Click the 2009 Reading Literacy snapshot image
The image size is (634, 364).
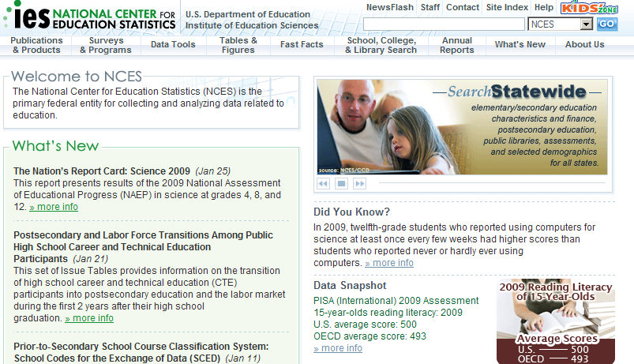(556, 321)
